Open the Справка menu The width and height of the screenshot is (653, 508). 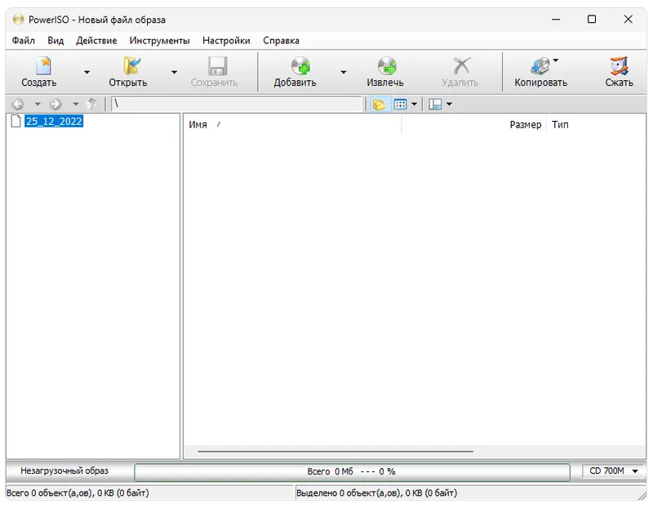click(281, 40)
